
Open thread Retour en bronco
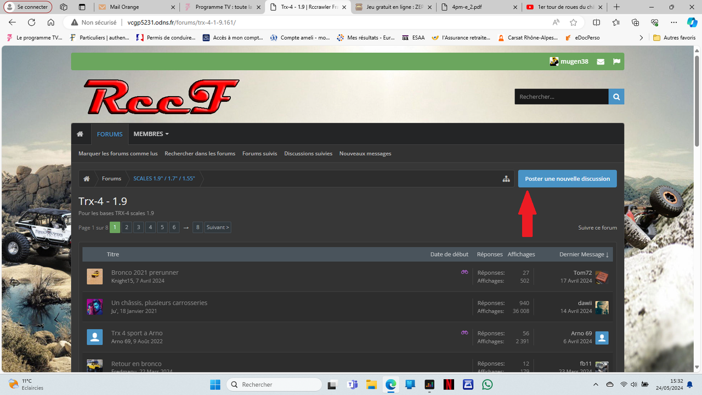click(136, 364)
